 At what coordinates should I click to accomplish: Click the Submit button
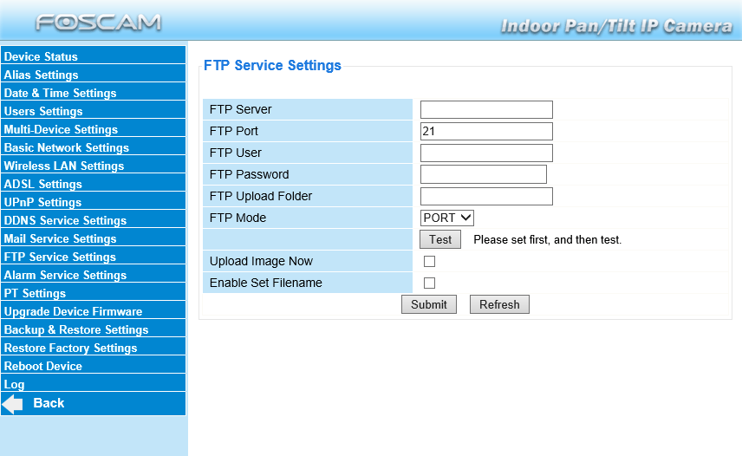[429, 304]
